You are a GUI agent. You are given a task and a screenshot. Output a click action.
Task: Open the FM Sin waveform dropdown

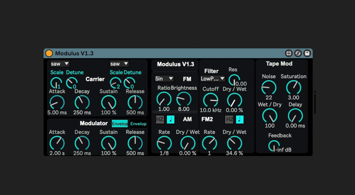[x=164, y=78]
